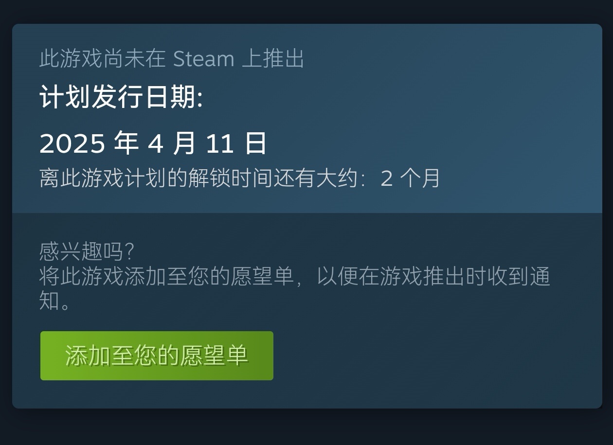Click the 11 日 day in the date
The height and width of the screenshot is (445, 613).
coord(236,143)
